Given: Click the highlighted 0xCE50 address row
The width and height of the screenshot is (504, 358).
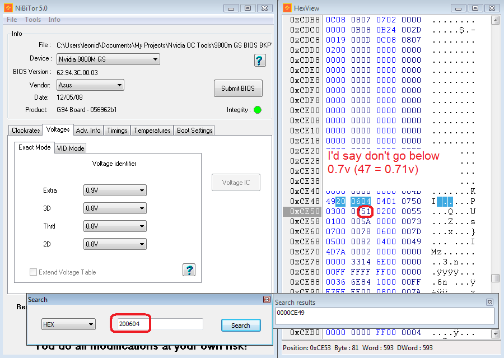Looking at the screenshot, I should [302, 211].
